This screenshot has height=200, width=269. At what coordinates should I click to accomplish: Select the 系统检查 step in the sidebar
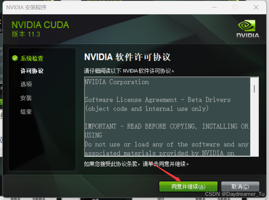(32, 58)
